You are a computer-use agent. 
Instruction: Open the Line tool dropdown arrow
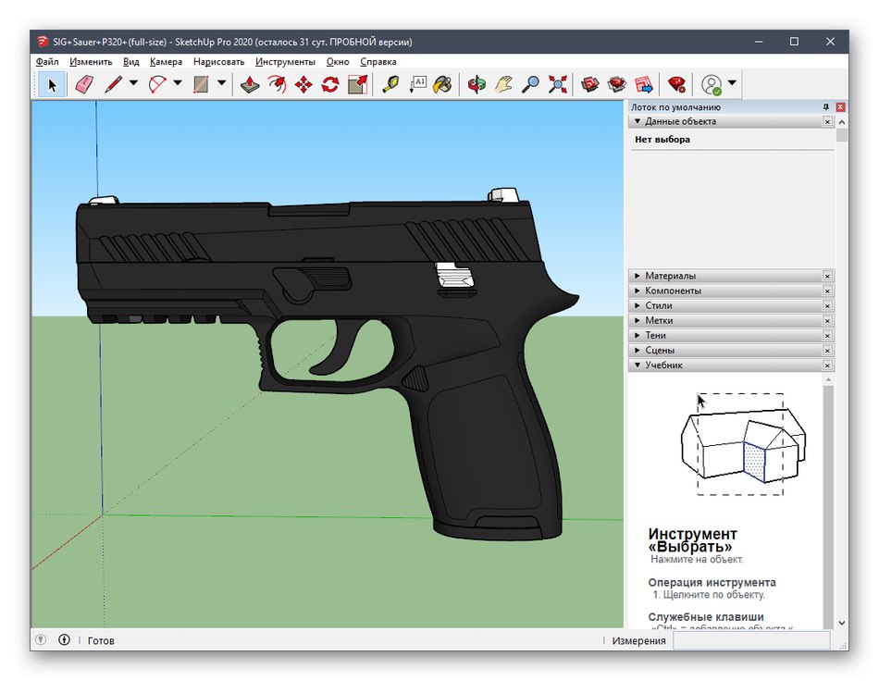[x=133, y=83]
